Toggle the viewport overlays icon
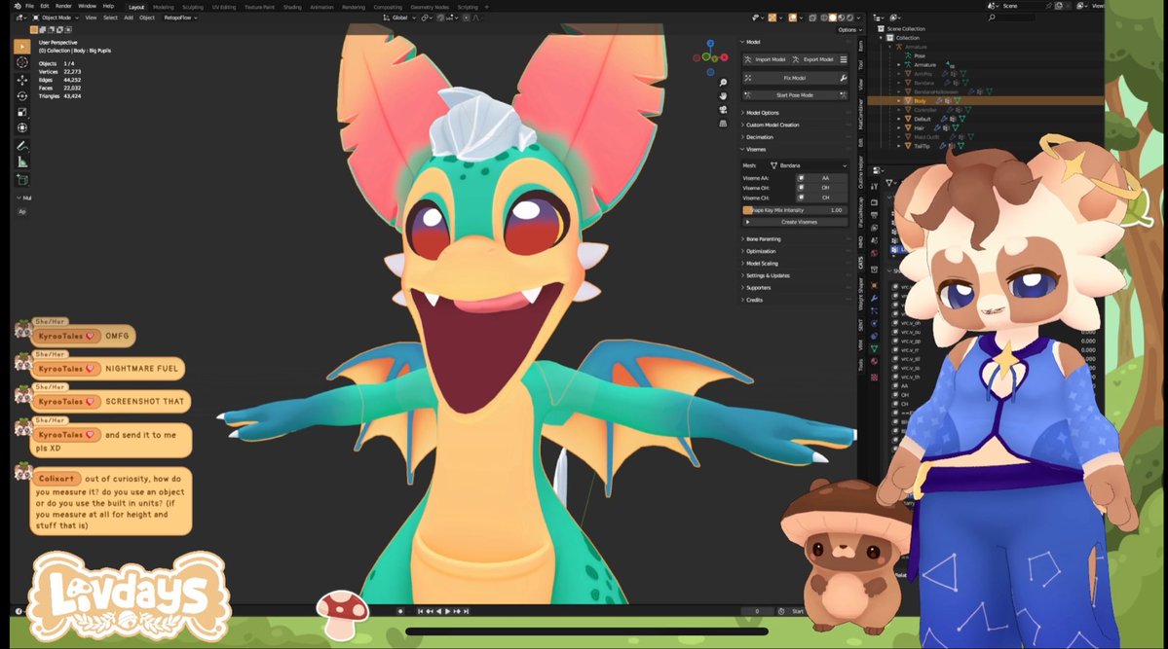This screenshot has width=1168, height=649. click(x=793, y=18)
